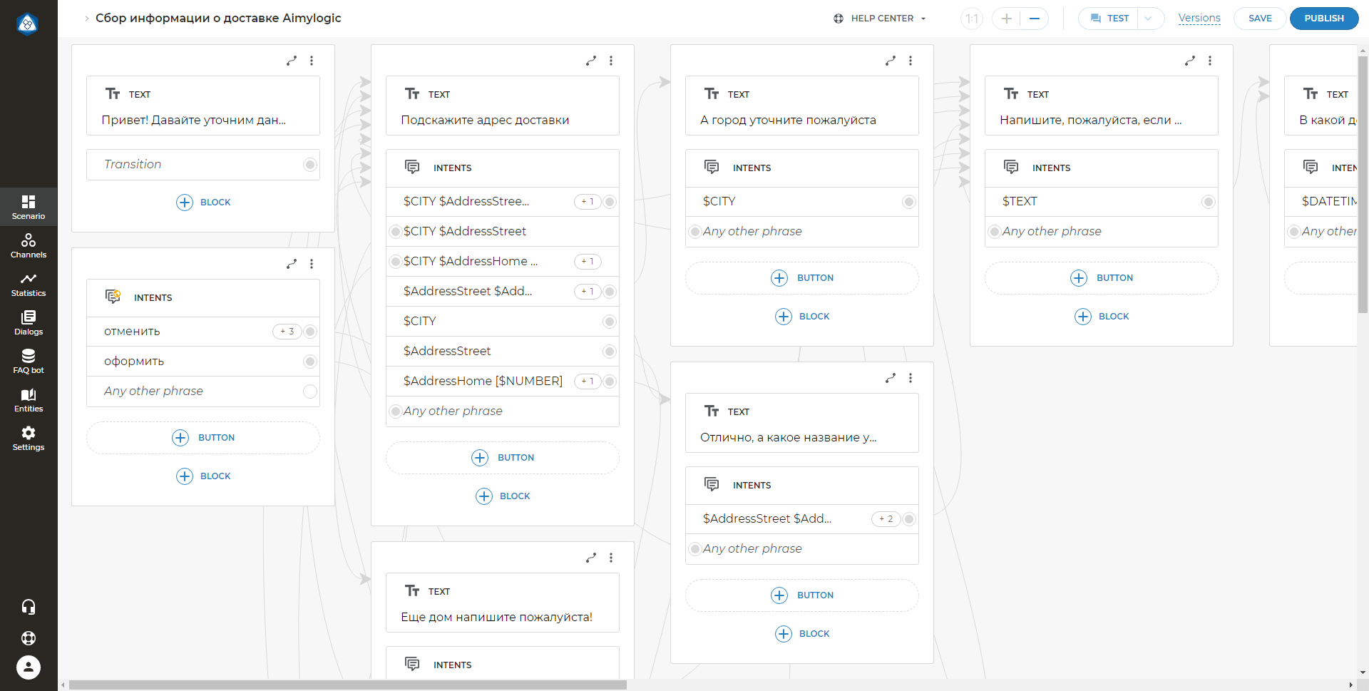Add BLOCK to Отлично screen
The image size is (1369, 691).
(802, 634)
